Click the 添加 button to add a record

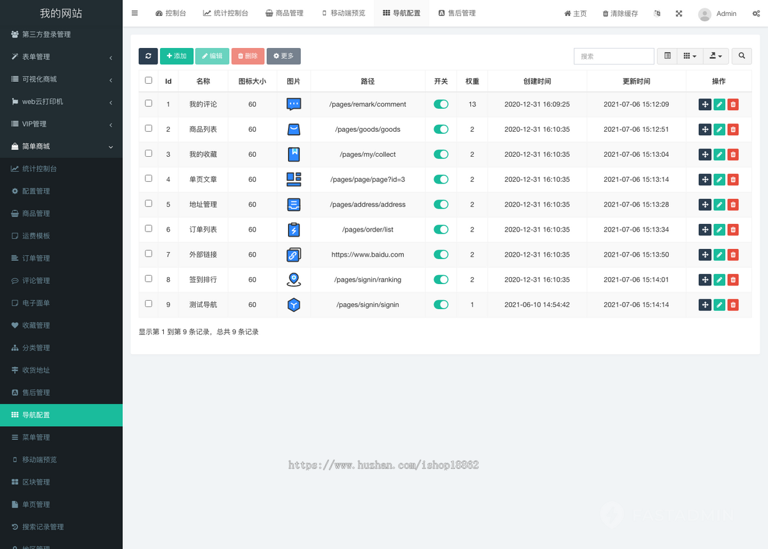point(177,56)
